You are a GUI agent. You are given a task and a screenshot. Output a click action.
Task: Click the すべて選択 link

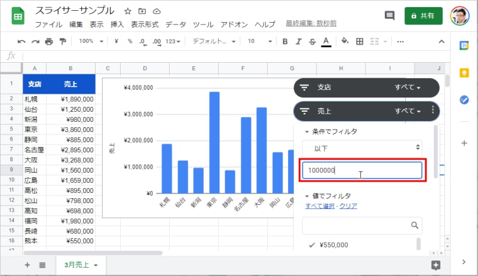click(320, 206)
